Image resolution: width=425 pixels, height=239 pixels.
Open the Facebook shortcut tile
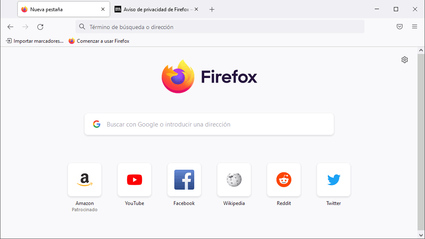click(x=184, y=180)
